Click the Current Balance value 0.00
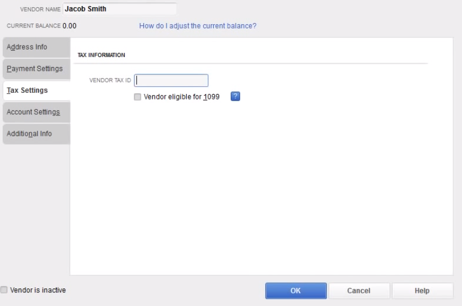Viewport: 462px width, 306px height. [x=70, y=26]
